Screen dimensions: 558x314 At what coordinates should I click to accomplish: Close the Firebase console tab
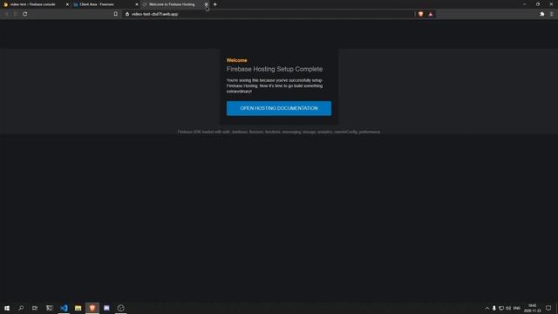click(x=67, y=4)
